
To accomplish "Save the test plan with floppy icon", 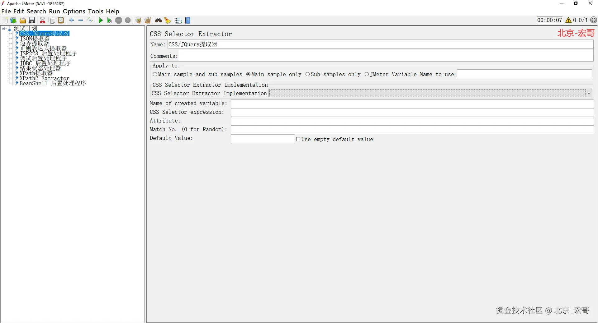I will tap(32, 20).
